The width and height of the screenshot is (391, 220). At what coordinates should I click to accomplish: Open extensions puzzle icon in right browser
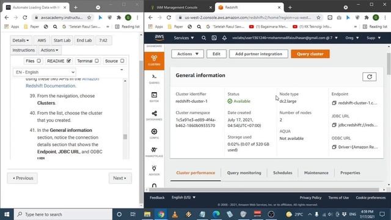coord(367,18)
